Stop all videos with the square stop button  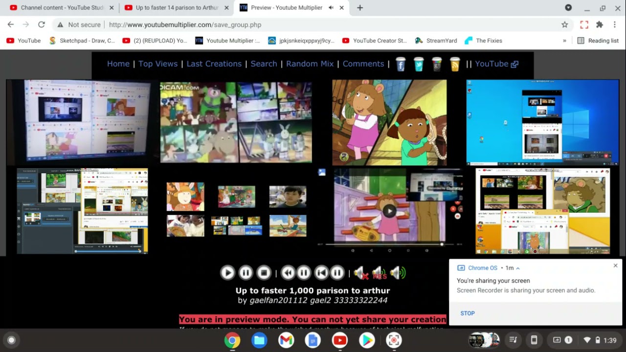(264, 273)
